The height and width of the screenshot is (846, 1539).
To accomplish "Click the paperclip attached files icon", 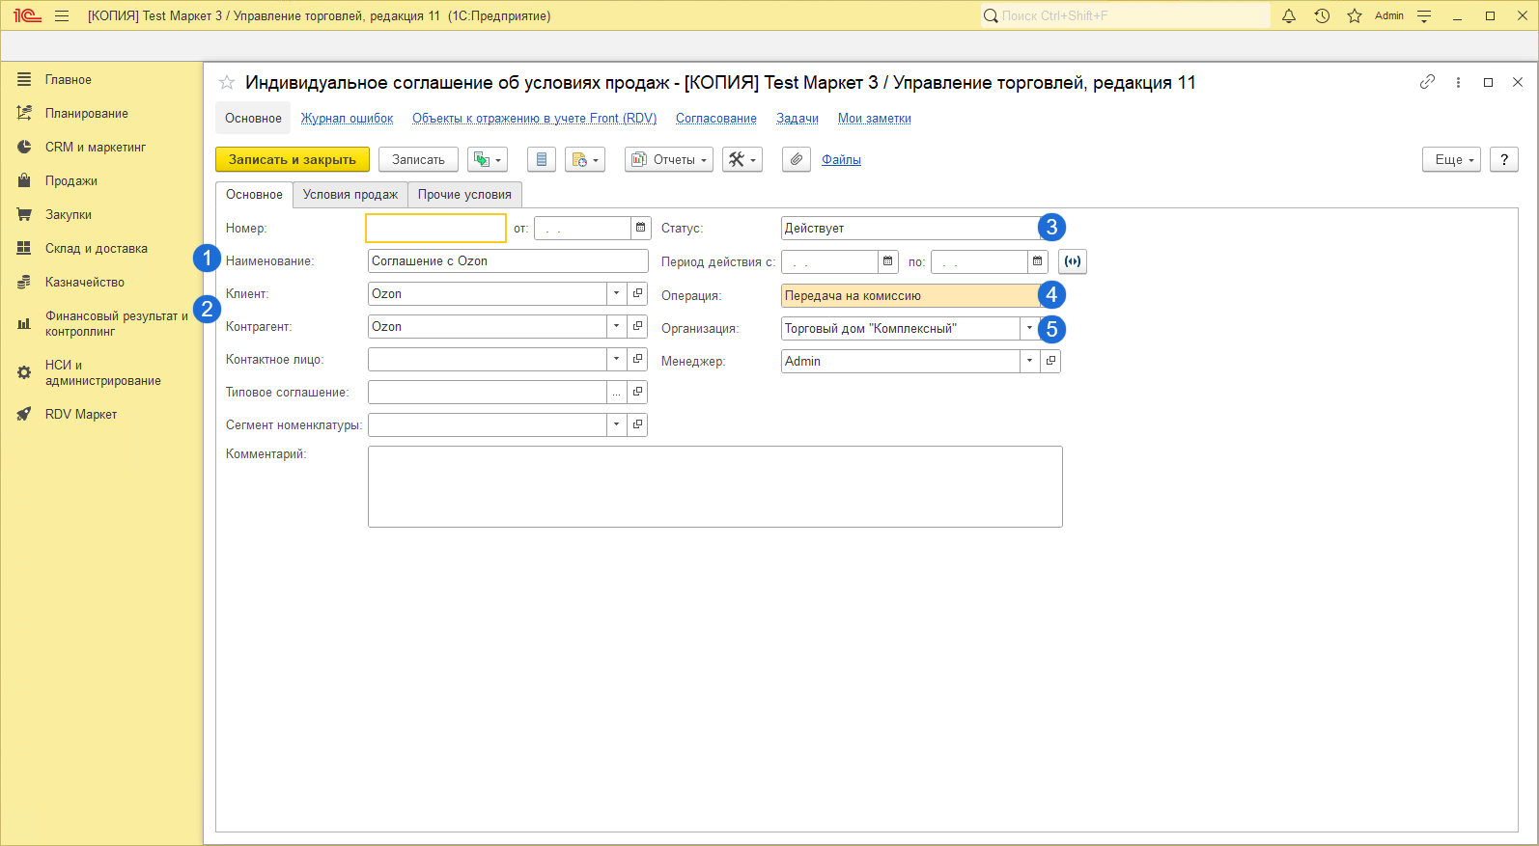I will coord(796,160).
